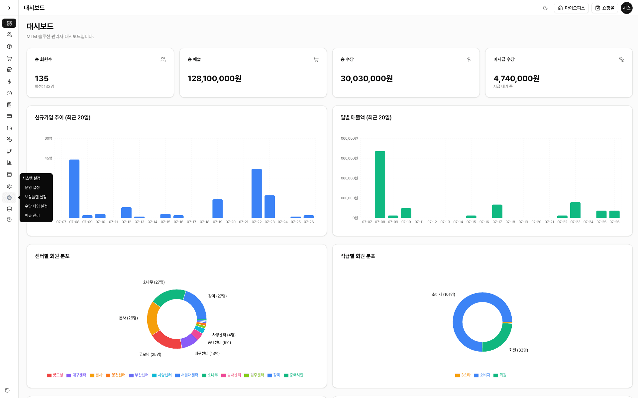638x398 pixels.
Task: Open the history clock icon in sidebar
Action: (9, 220)
